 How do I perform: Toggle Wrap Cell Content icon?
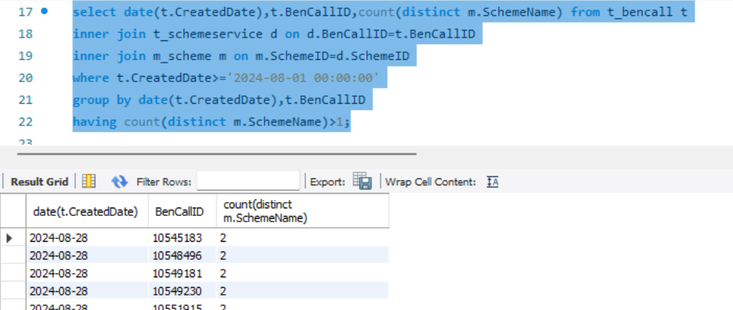click(x=492, y=182)
